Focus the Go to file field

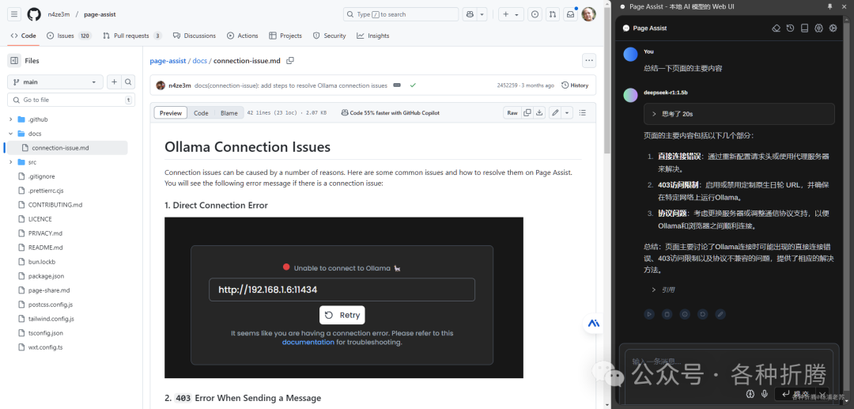71,100
